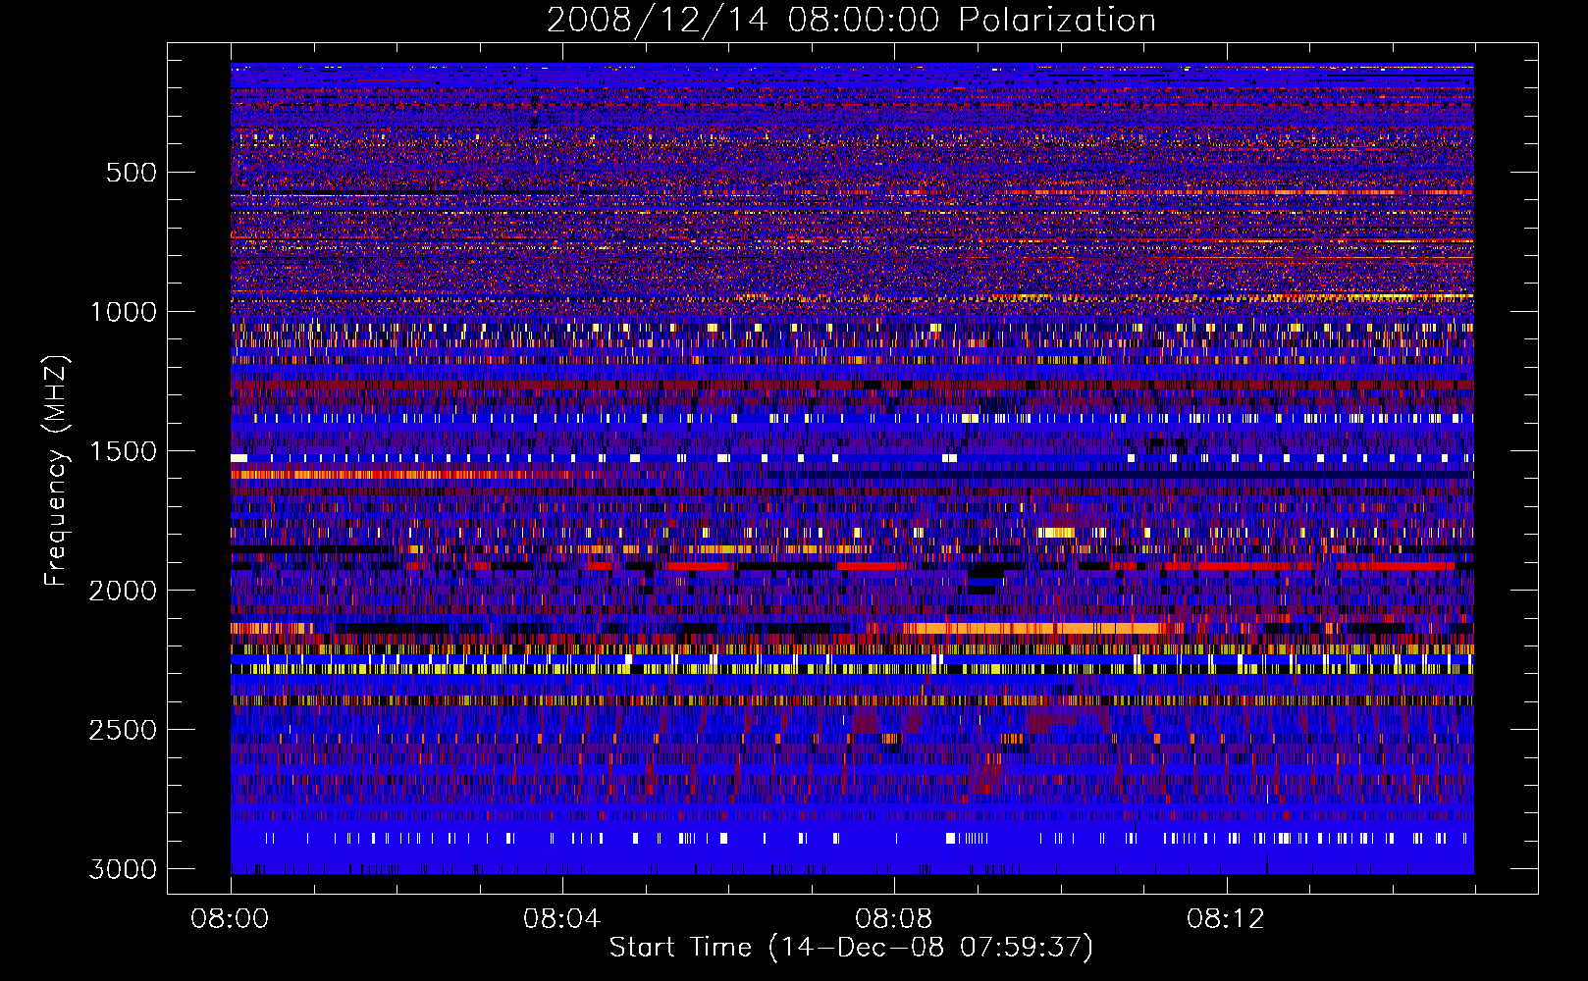This screenshot has height=981, width=1588.
Task: Click the long orange band near 2150 MHz
Action: point(1035,628)
